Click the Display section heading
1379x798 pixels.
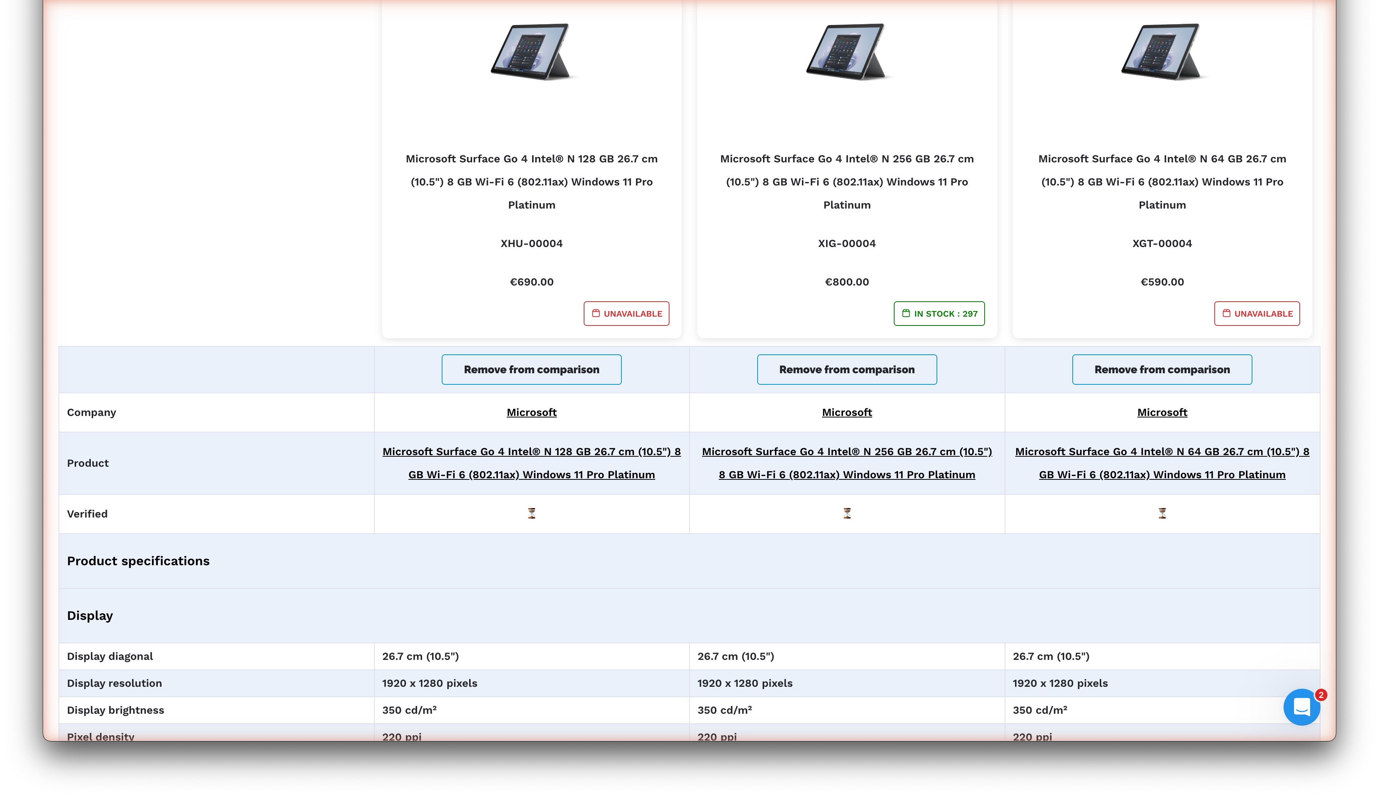point(90,615)
